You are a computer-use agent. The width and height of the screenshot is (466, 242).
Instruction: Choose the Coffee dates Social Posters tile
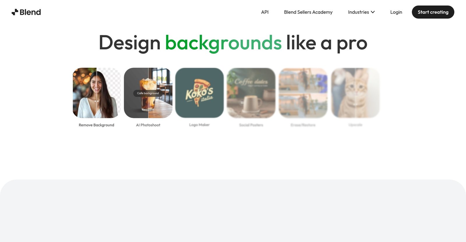coord(251,93)
